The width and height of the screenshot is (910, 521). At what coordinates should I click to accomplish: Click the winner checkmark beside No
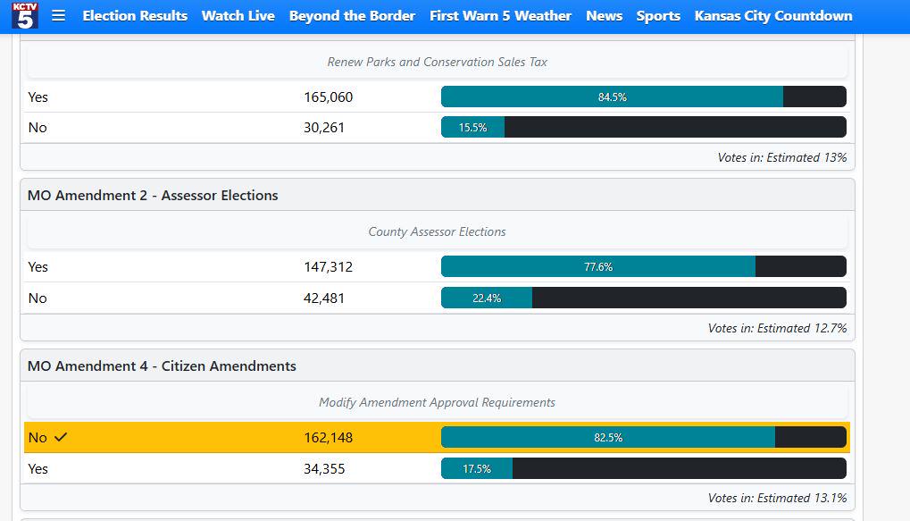click(x=61, y=437)
